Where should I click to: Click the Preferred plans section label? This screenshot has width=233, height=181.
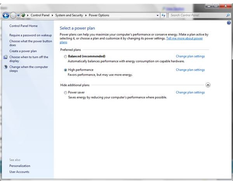71,50
